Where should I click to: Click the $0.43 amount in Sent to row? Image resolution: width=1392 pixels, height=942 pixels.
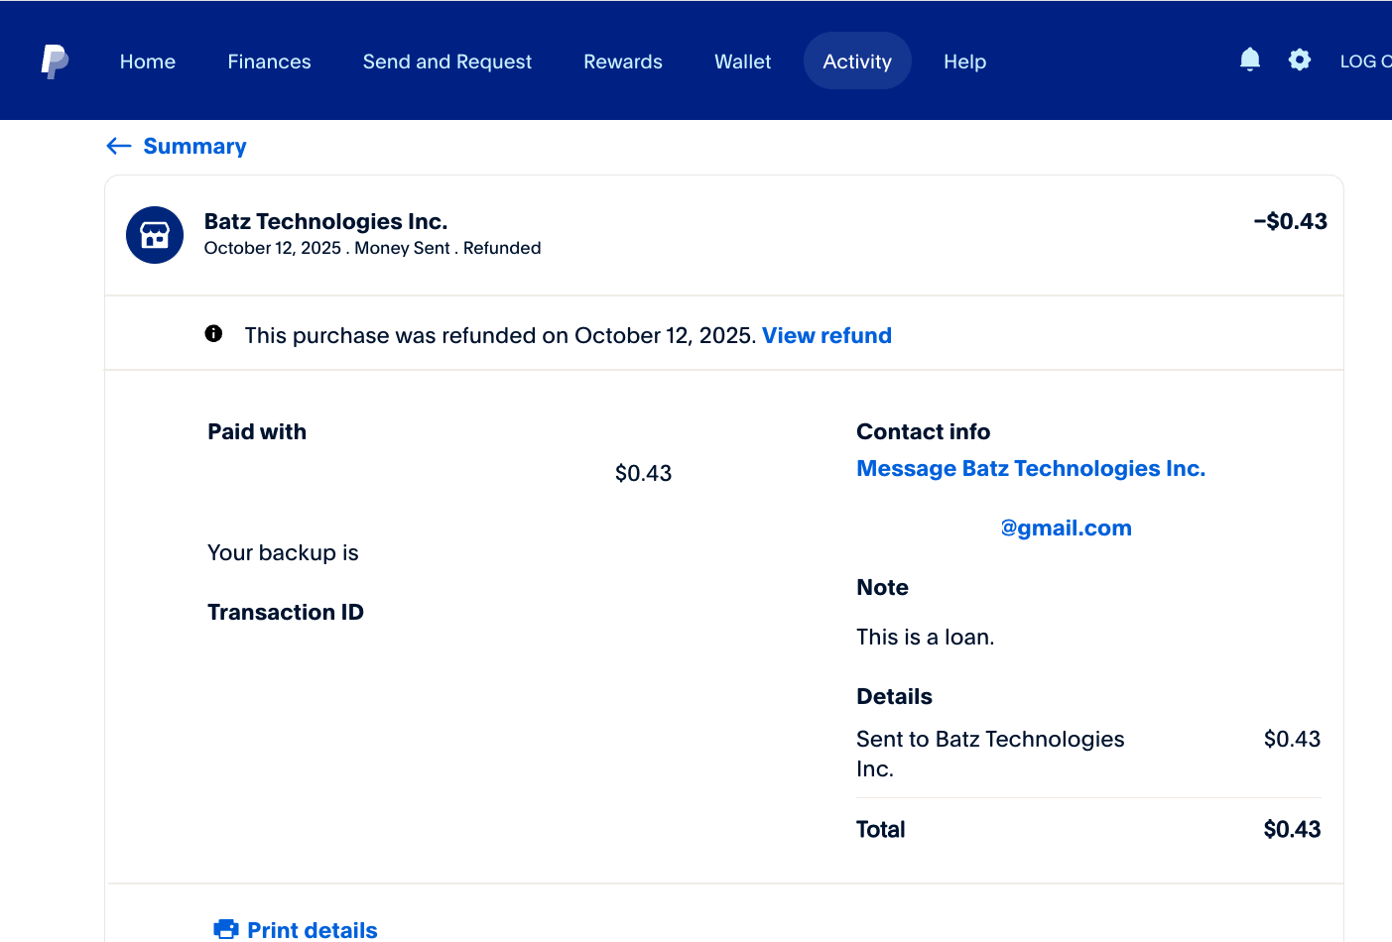[x=1292, y=739]
